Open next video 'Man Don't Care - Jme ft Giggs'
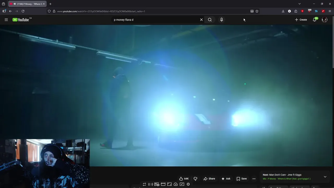Screen dimensions: 334x188 (x=285, y=175)
